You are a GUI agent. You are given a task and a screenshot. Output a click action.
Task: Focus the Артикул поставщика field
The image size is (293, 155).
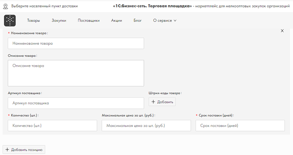76,103
